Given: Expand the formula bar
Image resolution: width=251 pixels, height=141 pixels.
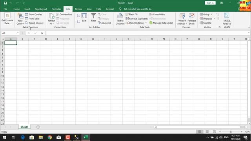Looking at the screenshot, I should pos(249,33).
